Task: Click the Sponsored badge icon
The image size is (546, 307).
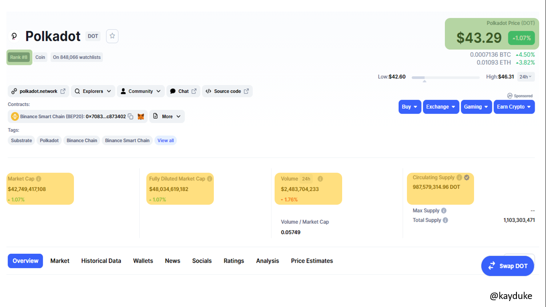Action: pos(510,96)
